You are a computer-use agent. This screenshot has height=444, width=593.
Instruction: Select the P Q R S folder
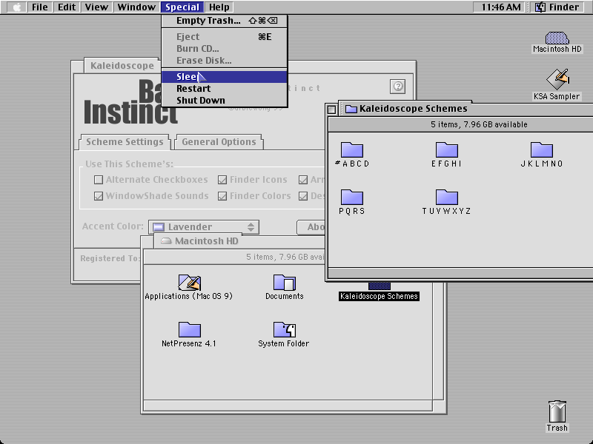(351, 197)
